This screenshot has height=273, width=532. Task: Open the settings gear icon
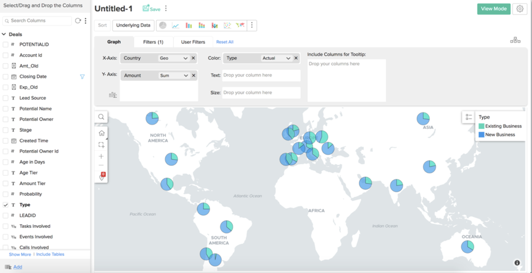[520, 9]
